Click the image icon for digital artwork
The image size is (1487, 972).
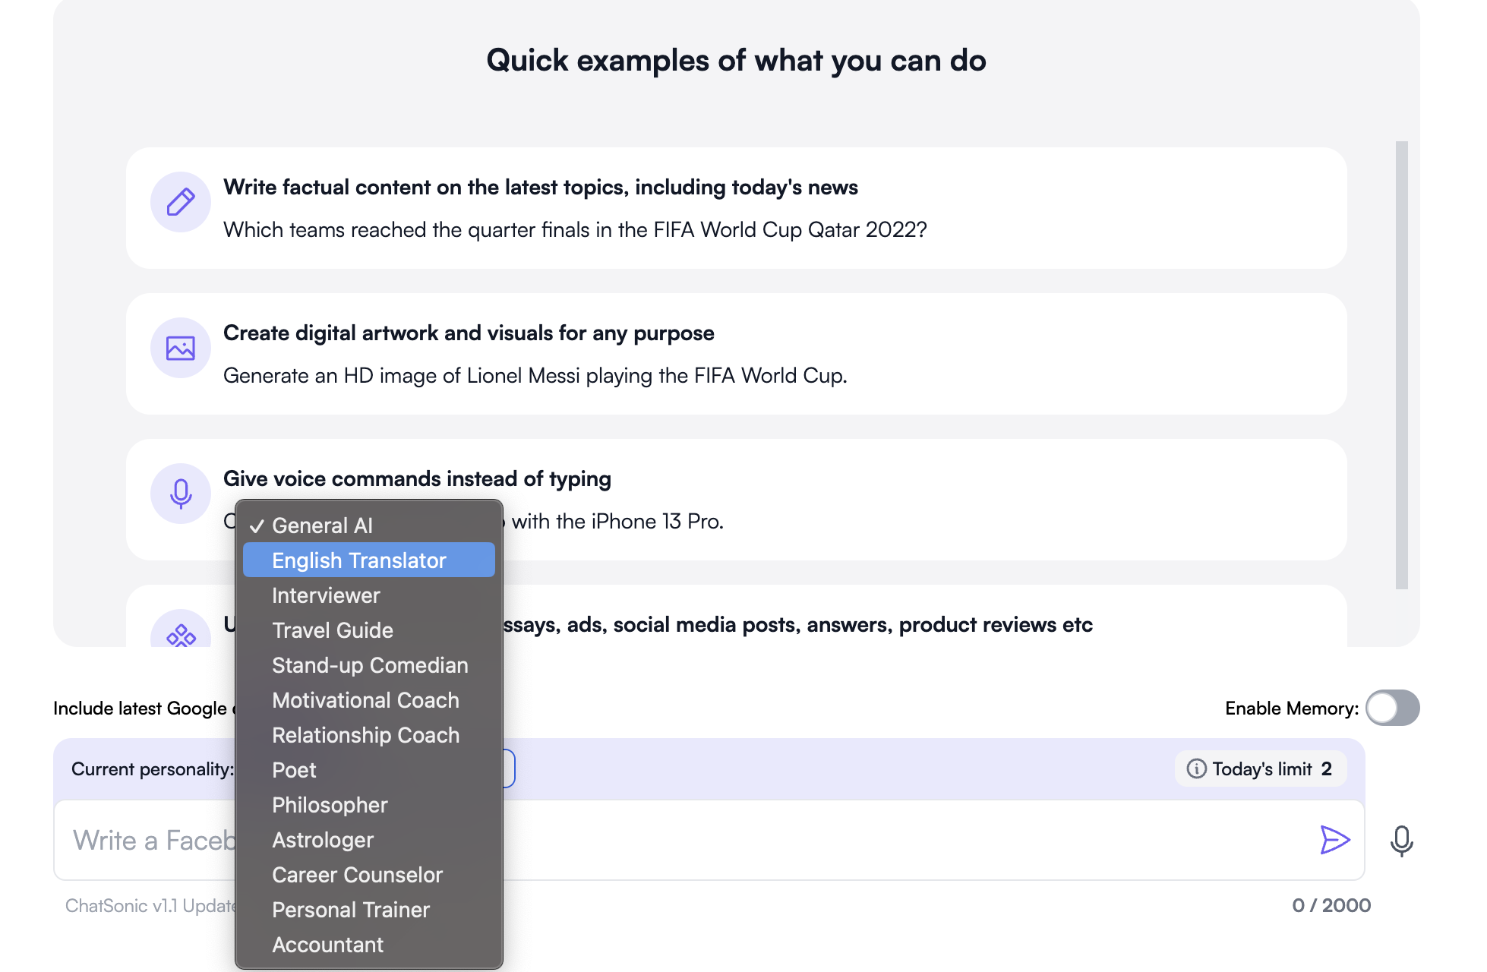tap(181, 348)
